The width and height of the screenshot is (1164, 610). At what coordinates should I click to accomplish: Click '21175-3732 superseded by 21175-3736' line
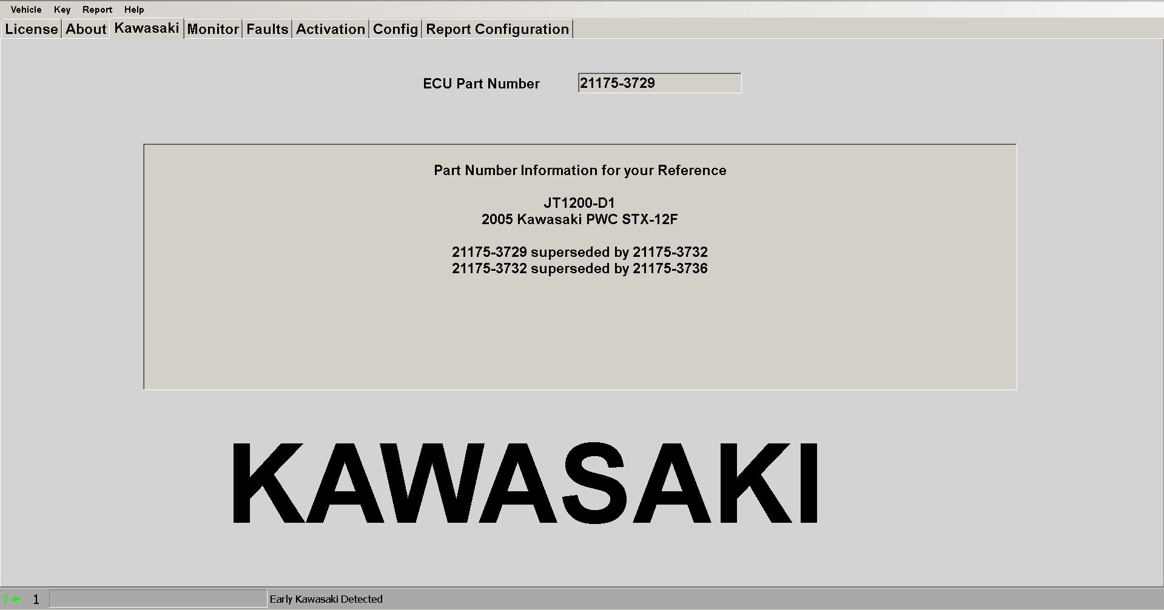point(579,268)
